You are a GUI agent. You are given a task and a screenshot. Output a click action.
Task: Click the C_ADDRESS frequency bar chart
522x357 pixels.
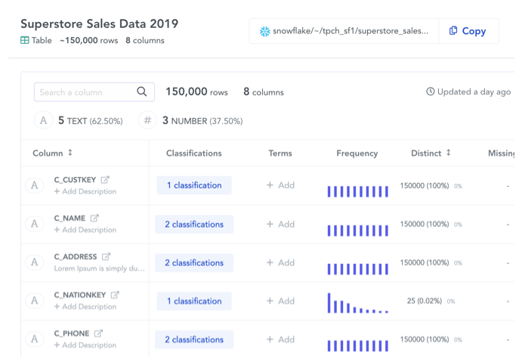(x=358, y=269)
